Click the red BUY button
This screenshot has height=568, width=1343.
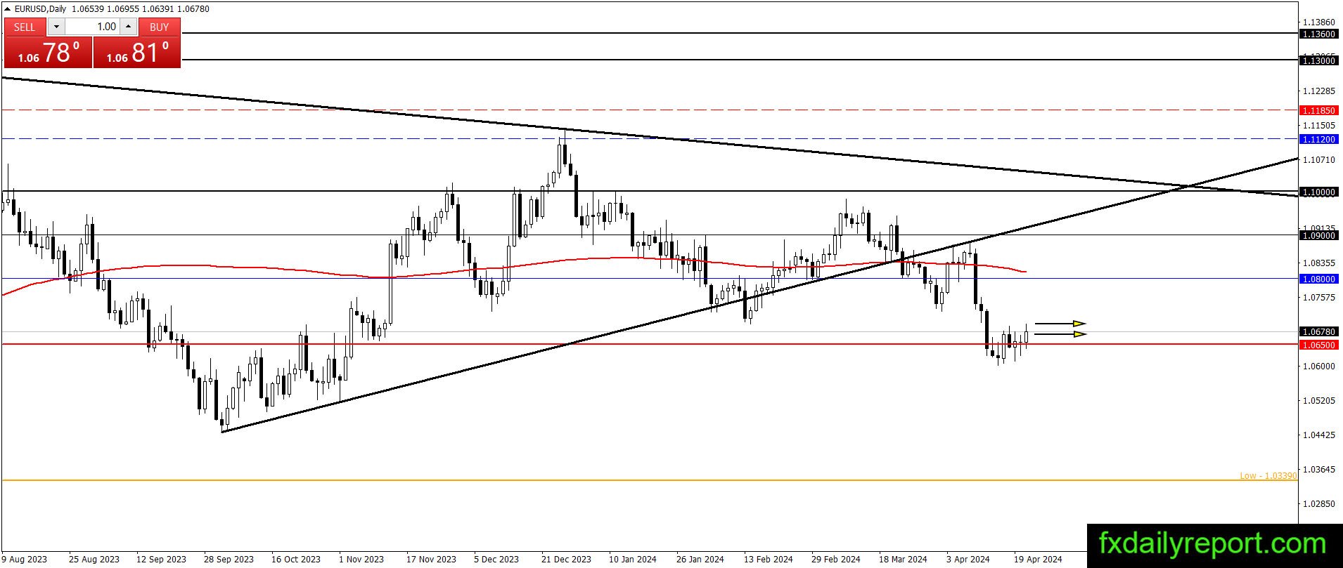pyautogui.click(x=160, y=27)
